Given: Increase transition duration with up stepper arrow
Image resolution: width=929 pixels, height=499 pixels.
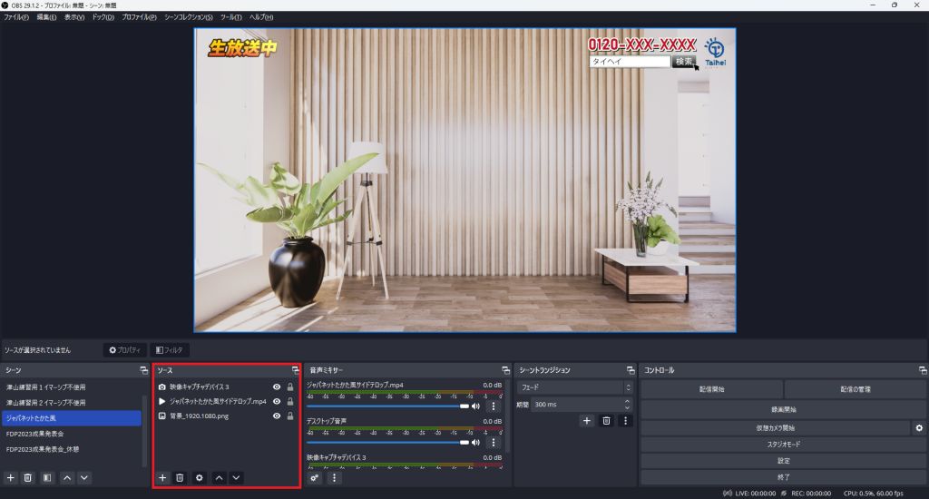Looking at the screenshot, I should point(627,401).
